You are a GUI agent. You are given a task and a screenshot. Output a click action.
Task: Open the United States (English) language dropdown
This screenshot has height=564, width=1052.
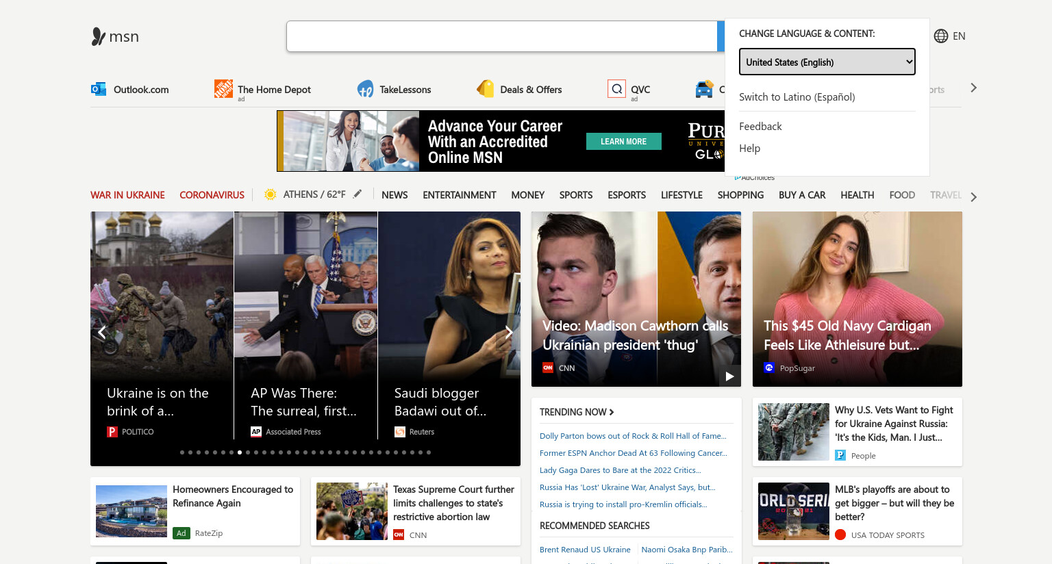(x=827, y=62)
